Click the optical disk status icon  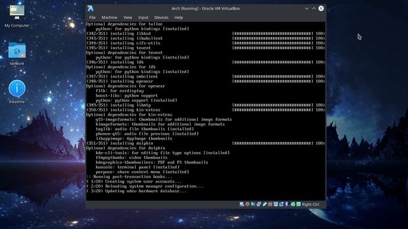click(x=247, y=204)
